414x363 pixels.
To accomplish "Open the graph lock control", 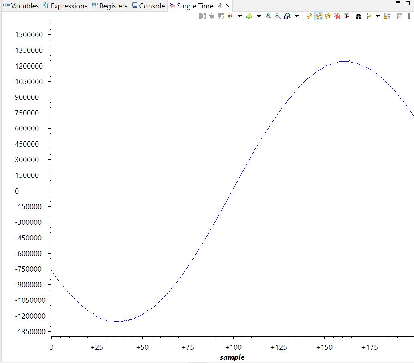I will click(387, 16).
